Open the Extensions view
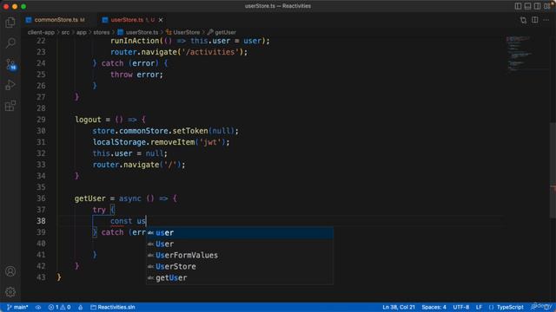This screenshot has height=312, width=556. coord(10,106)
